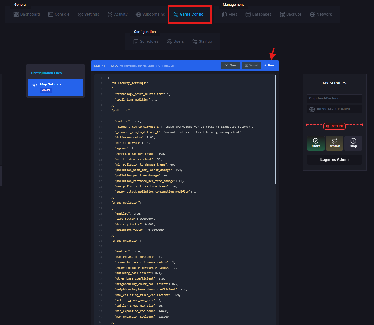
Task: Click the MY SERVERS heading
Action: point(334,83)
